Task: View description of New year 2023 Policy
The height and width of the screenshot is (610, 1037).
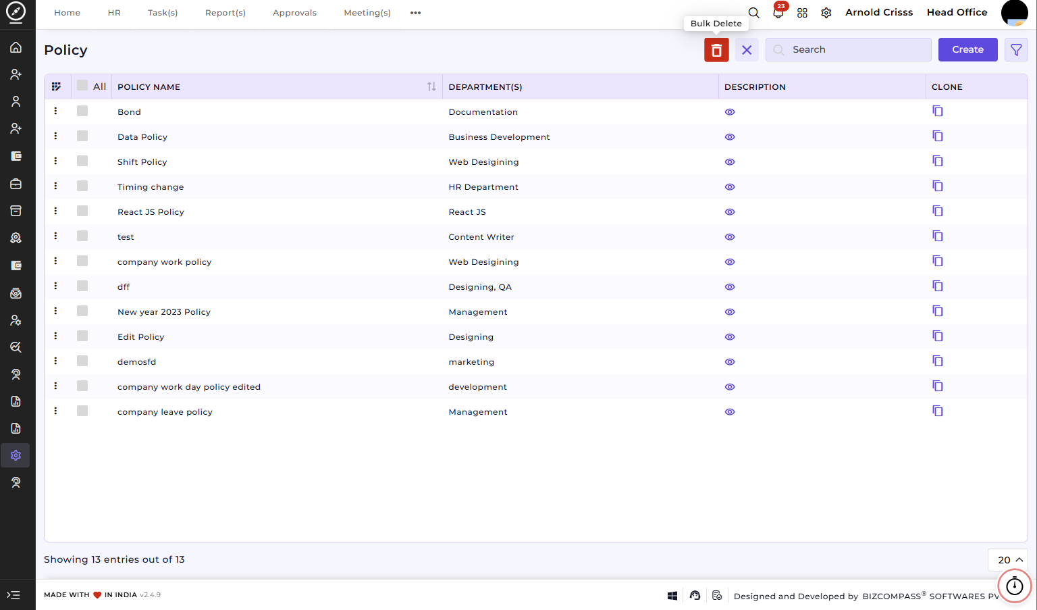Action: pyautogui.click(x=730, y=312)
